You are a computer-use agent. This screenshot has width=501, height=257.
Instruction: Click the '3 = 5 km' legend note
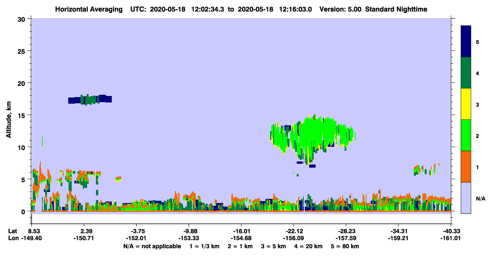[274, 246]
